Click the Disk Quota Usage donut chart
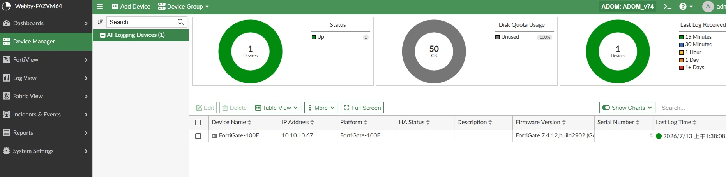The width and height of the screenshot is (726, 177). click(x=434, y=51)
